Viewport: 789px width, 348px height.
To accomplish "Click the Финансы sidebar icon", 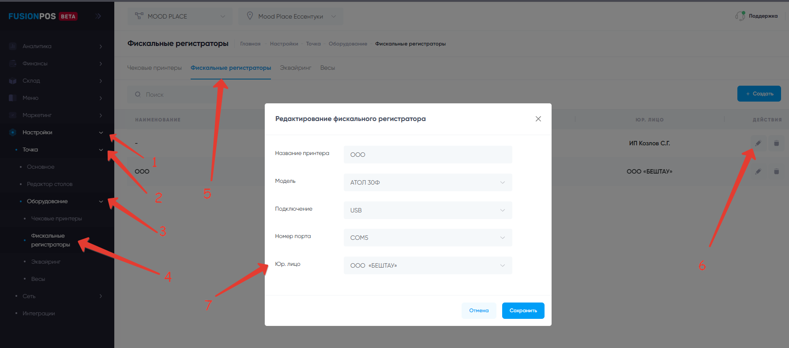I will pos(13,63).
